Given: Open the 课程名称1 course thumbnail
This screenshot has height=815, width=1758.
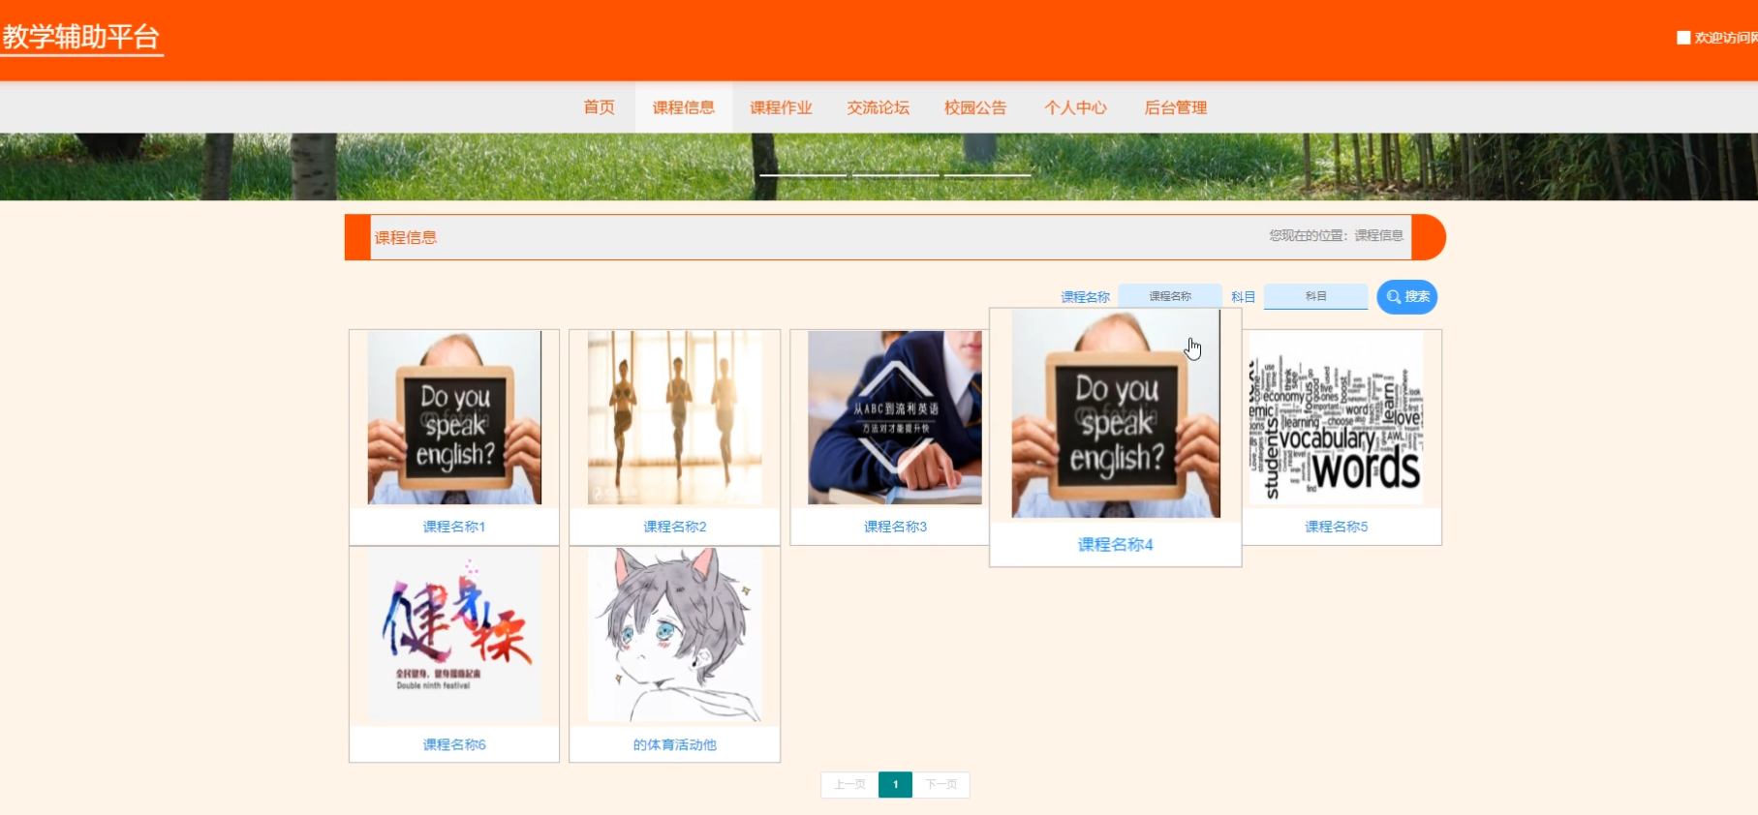Looking at the screenshot, I should tap(454, 417).
